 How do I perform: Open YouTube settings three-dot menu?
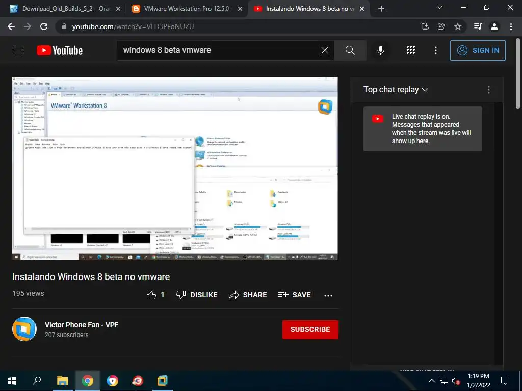point(436,50)
